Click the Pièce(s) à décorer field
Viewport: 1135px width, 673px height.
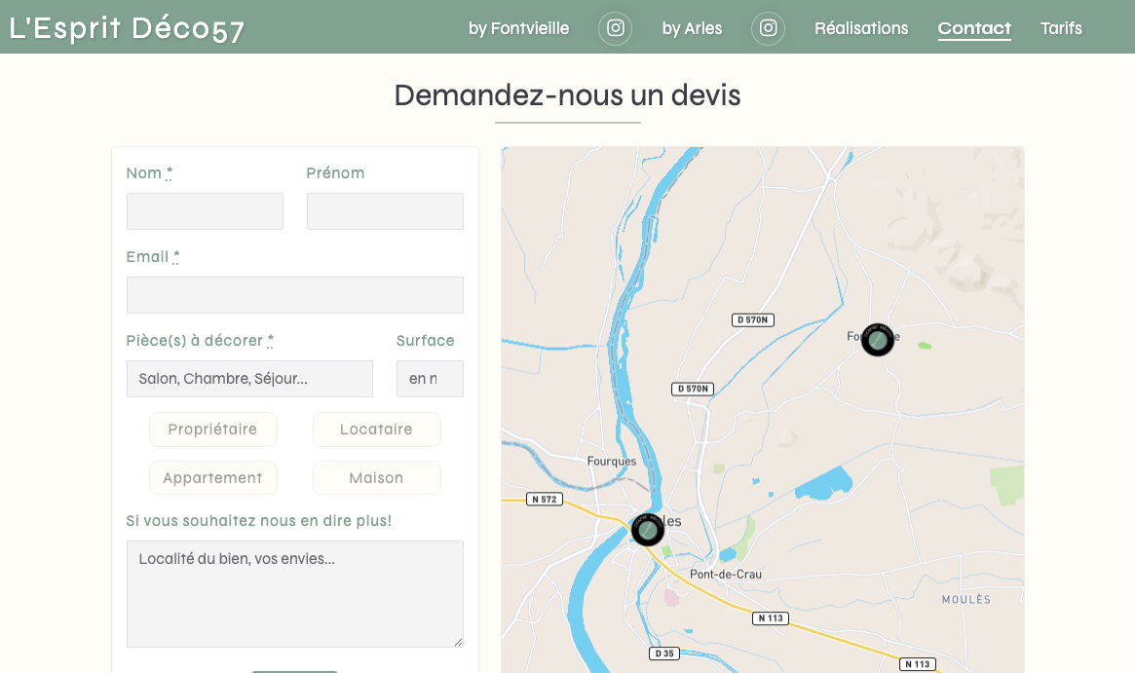click(x=249, y=379)
